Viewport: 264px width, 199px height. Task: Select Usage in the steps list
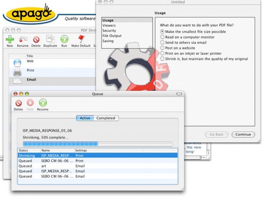click(127, 20)
